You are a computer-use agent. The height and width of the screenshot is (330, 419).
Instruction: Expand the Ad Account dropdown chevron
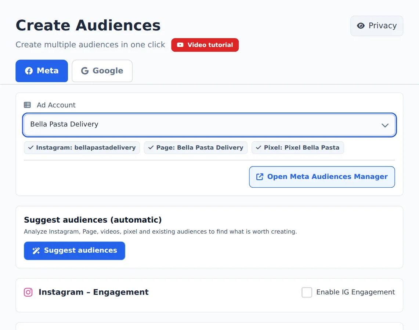[x=385, y=125]
